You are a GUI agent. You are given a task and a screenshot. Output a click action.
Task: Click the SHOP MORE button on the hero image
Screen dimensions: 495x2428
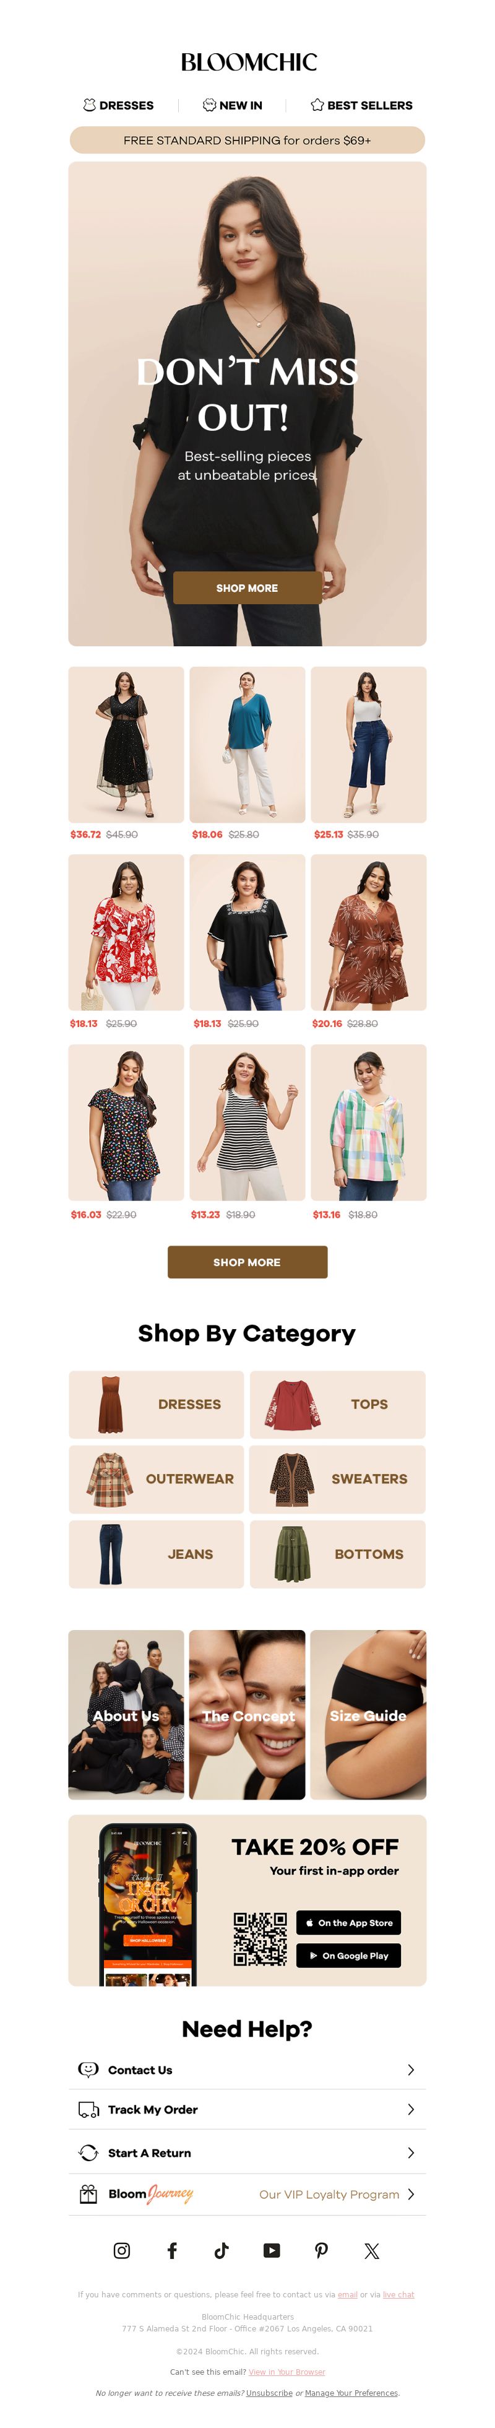[247, 587]
